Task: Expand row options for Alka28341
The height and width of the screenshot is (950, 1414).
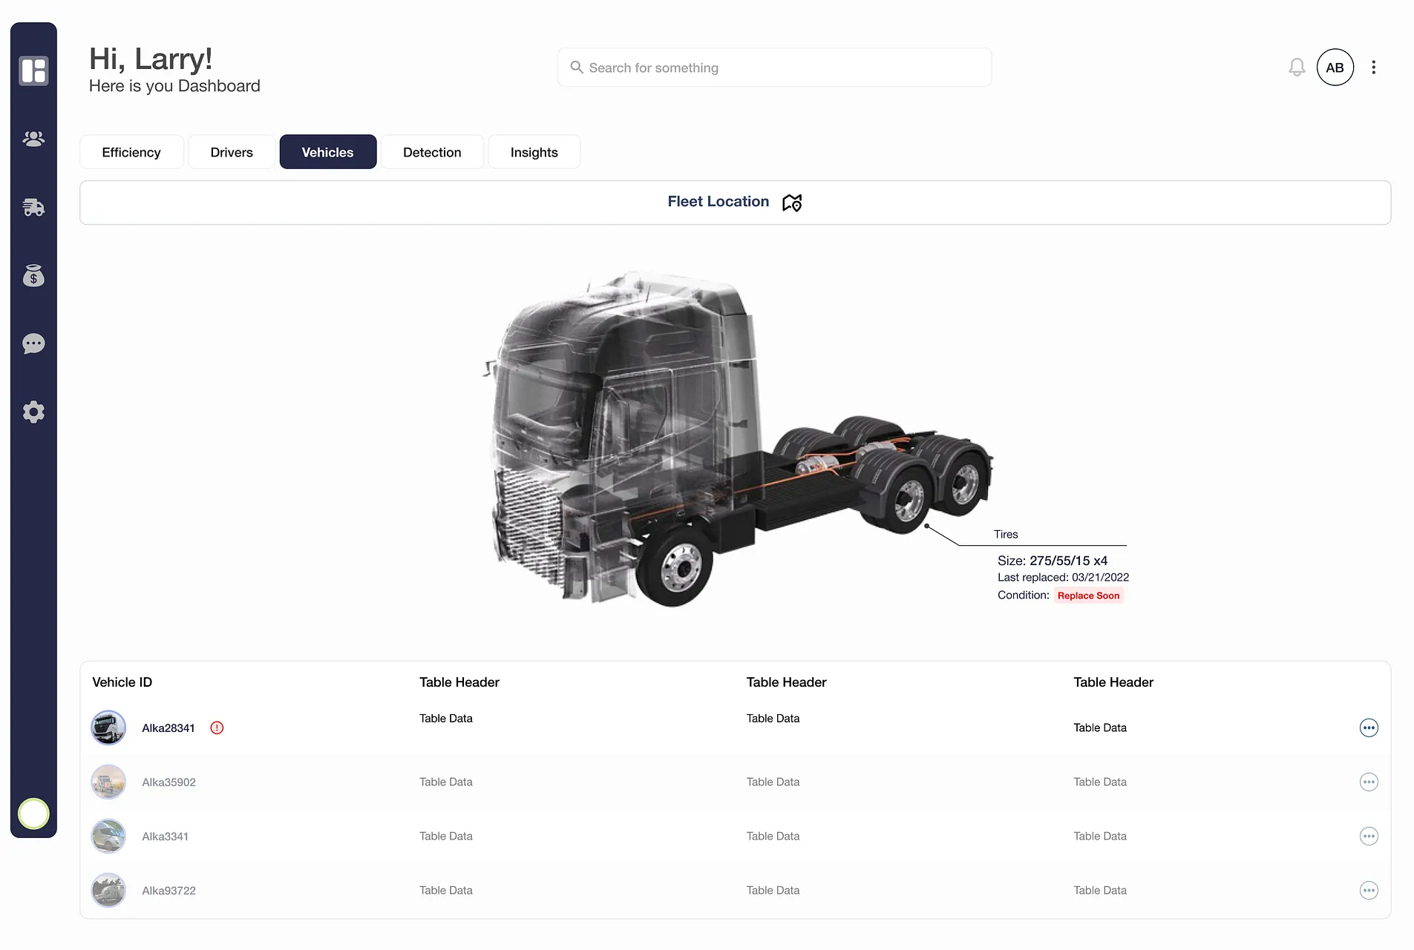Action: 1368,728
